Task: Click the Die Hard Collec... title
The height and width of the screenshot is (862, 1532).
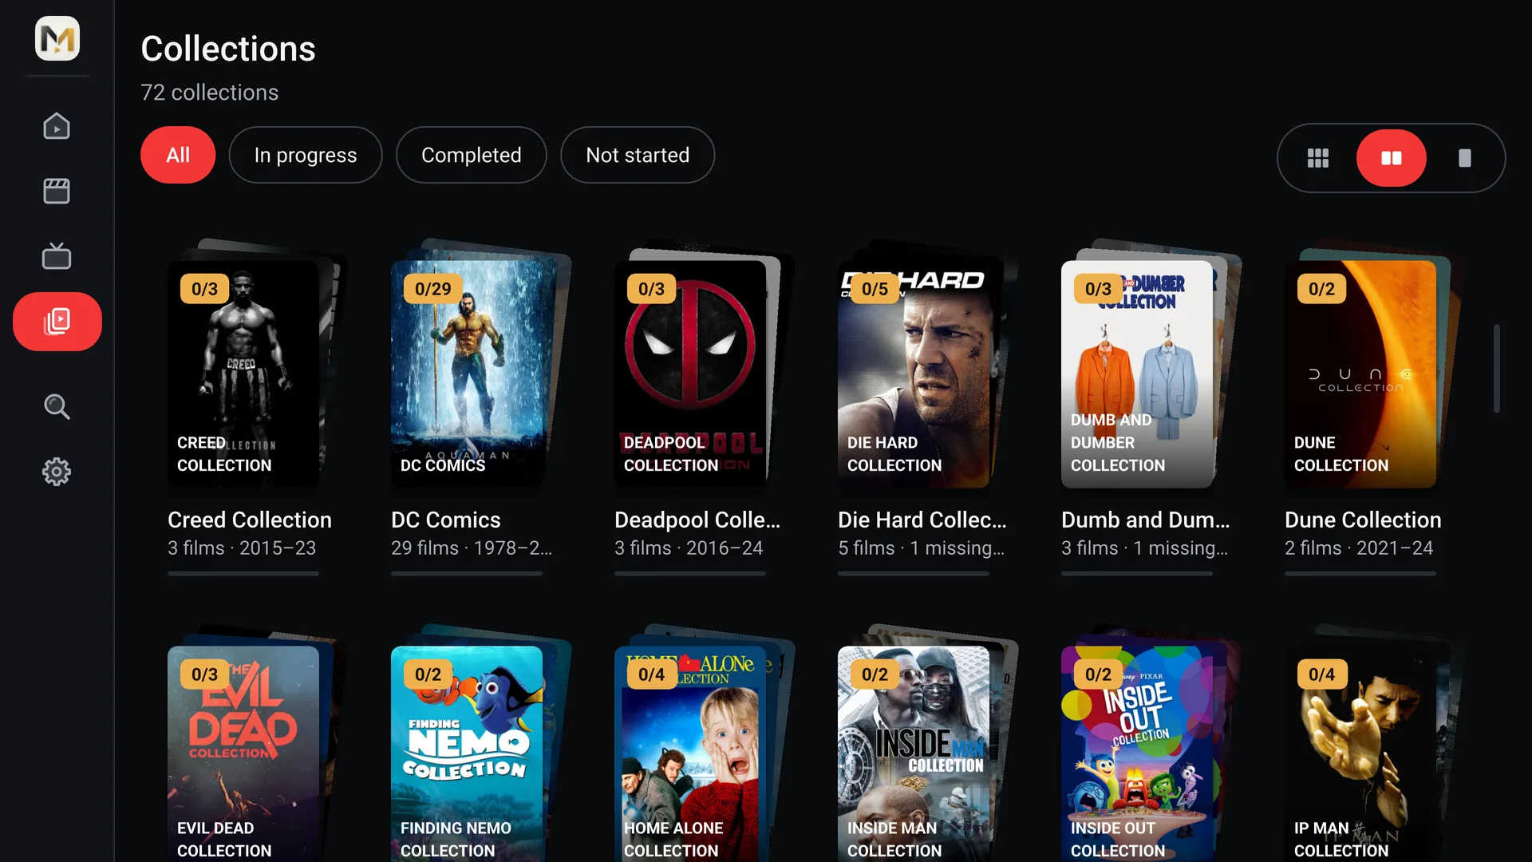Action: tap(922, 520)
